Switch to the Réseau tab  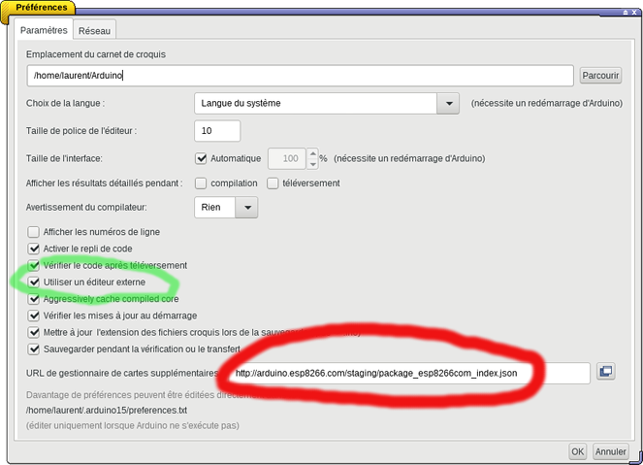tap(94, 31)
